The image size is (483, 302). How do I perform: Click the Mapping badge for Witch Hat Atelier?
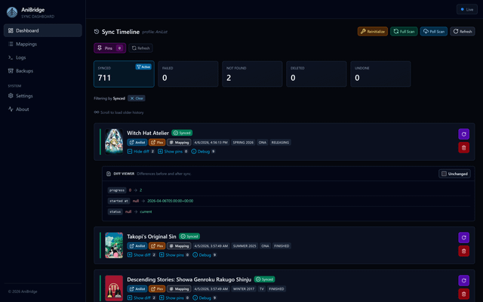(x=180, y=142)
